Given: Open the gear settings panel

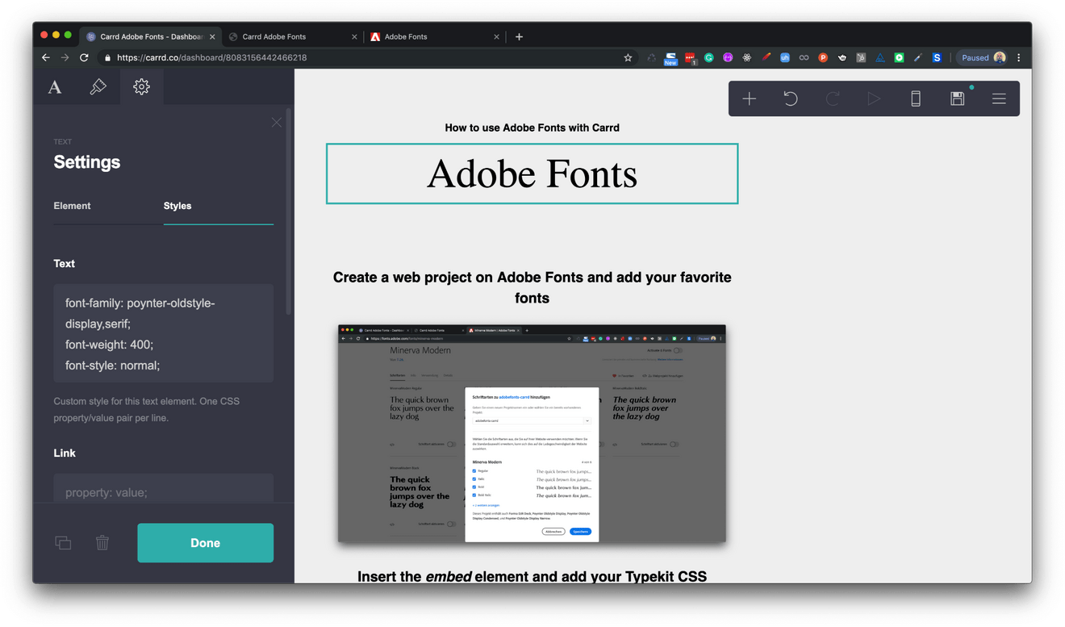Looking at the screenshot, I should click(x=141, y=86).
